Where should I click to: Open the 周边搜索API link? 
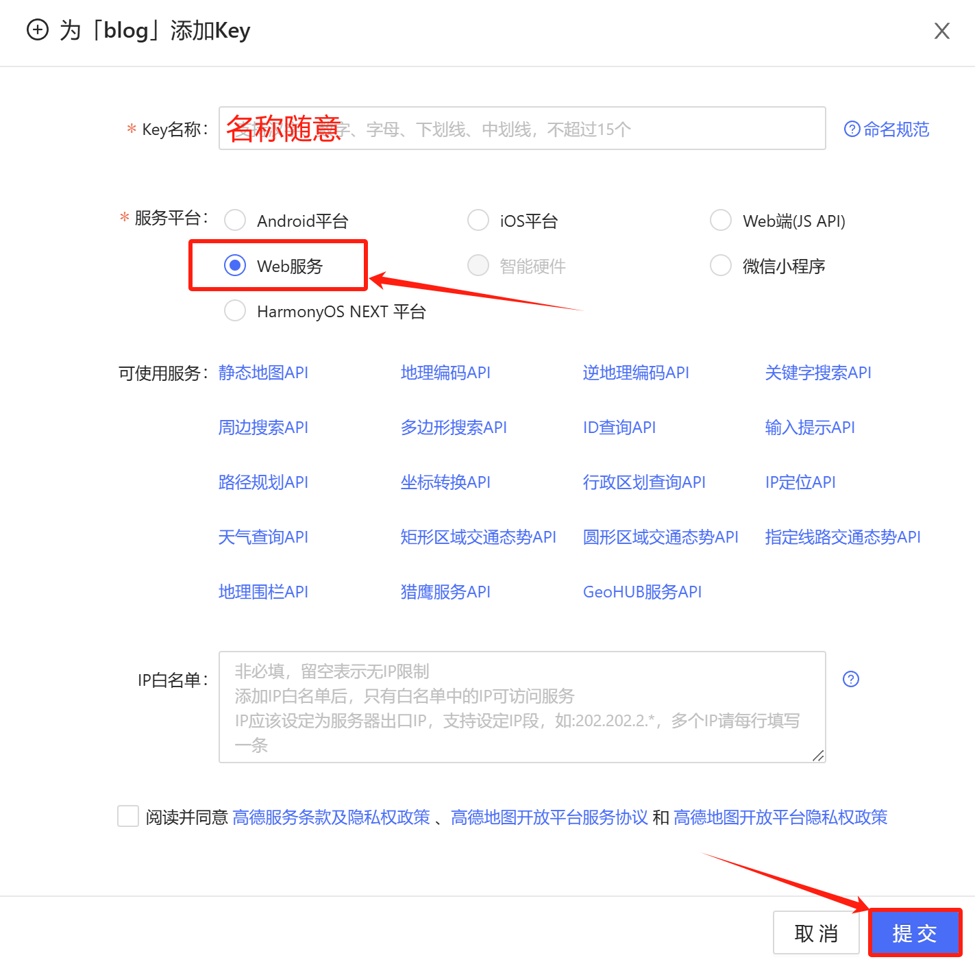263,428
